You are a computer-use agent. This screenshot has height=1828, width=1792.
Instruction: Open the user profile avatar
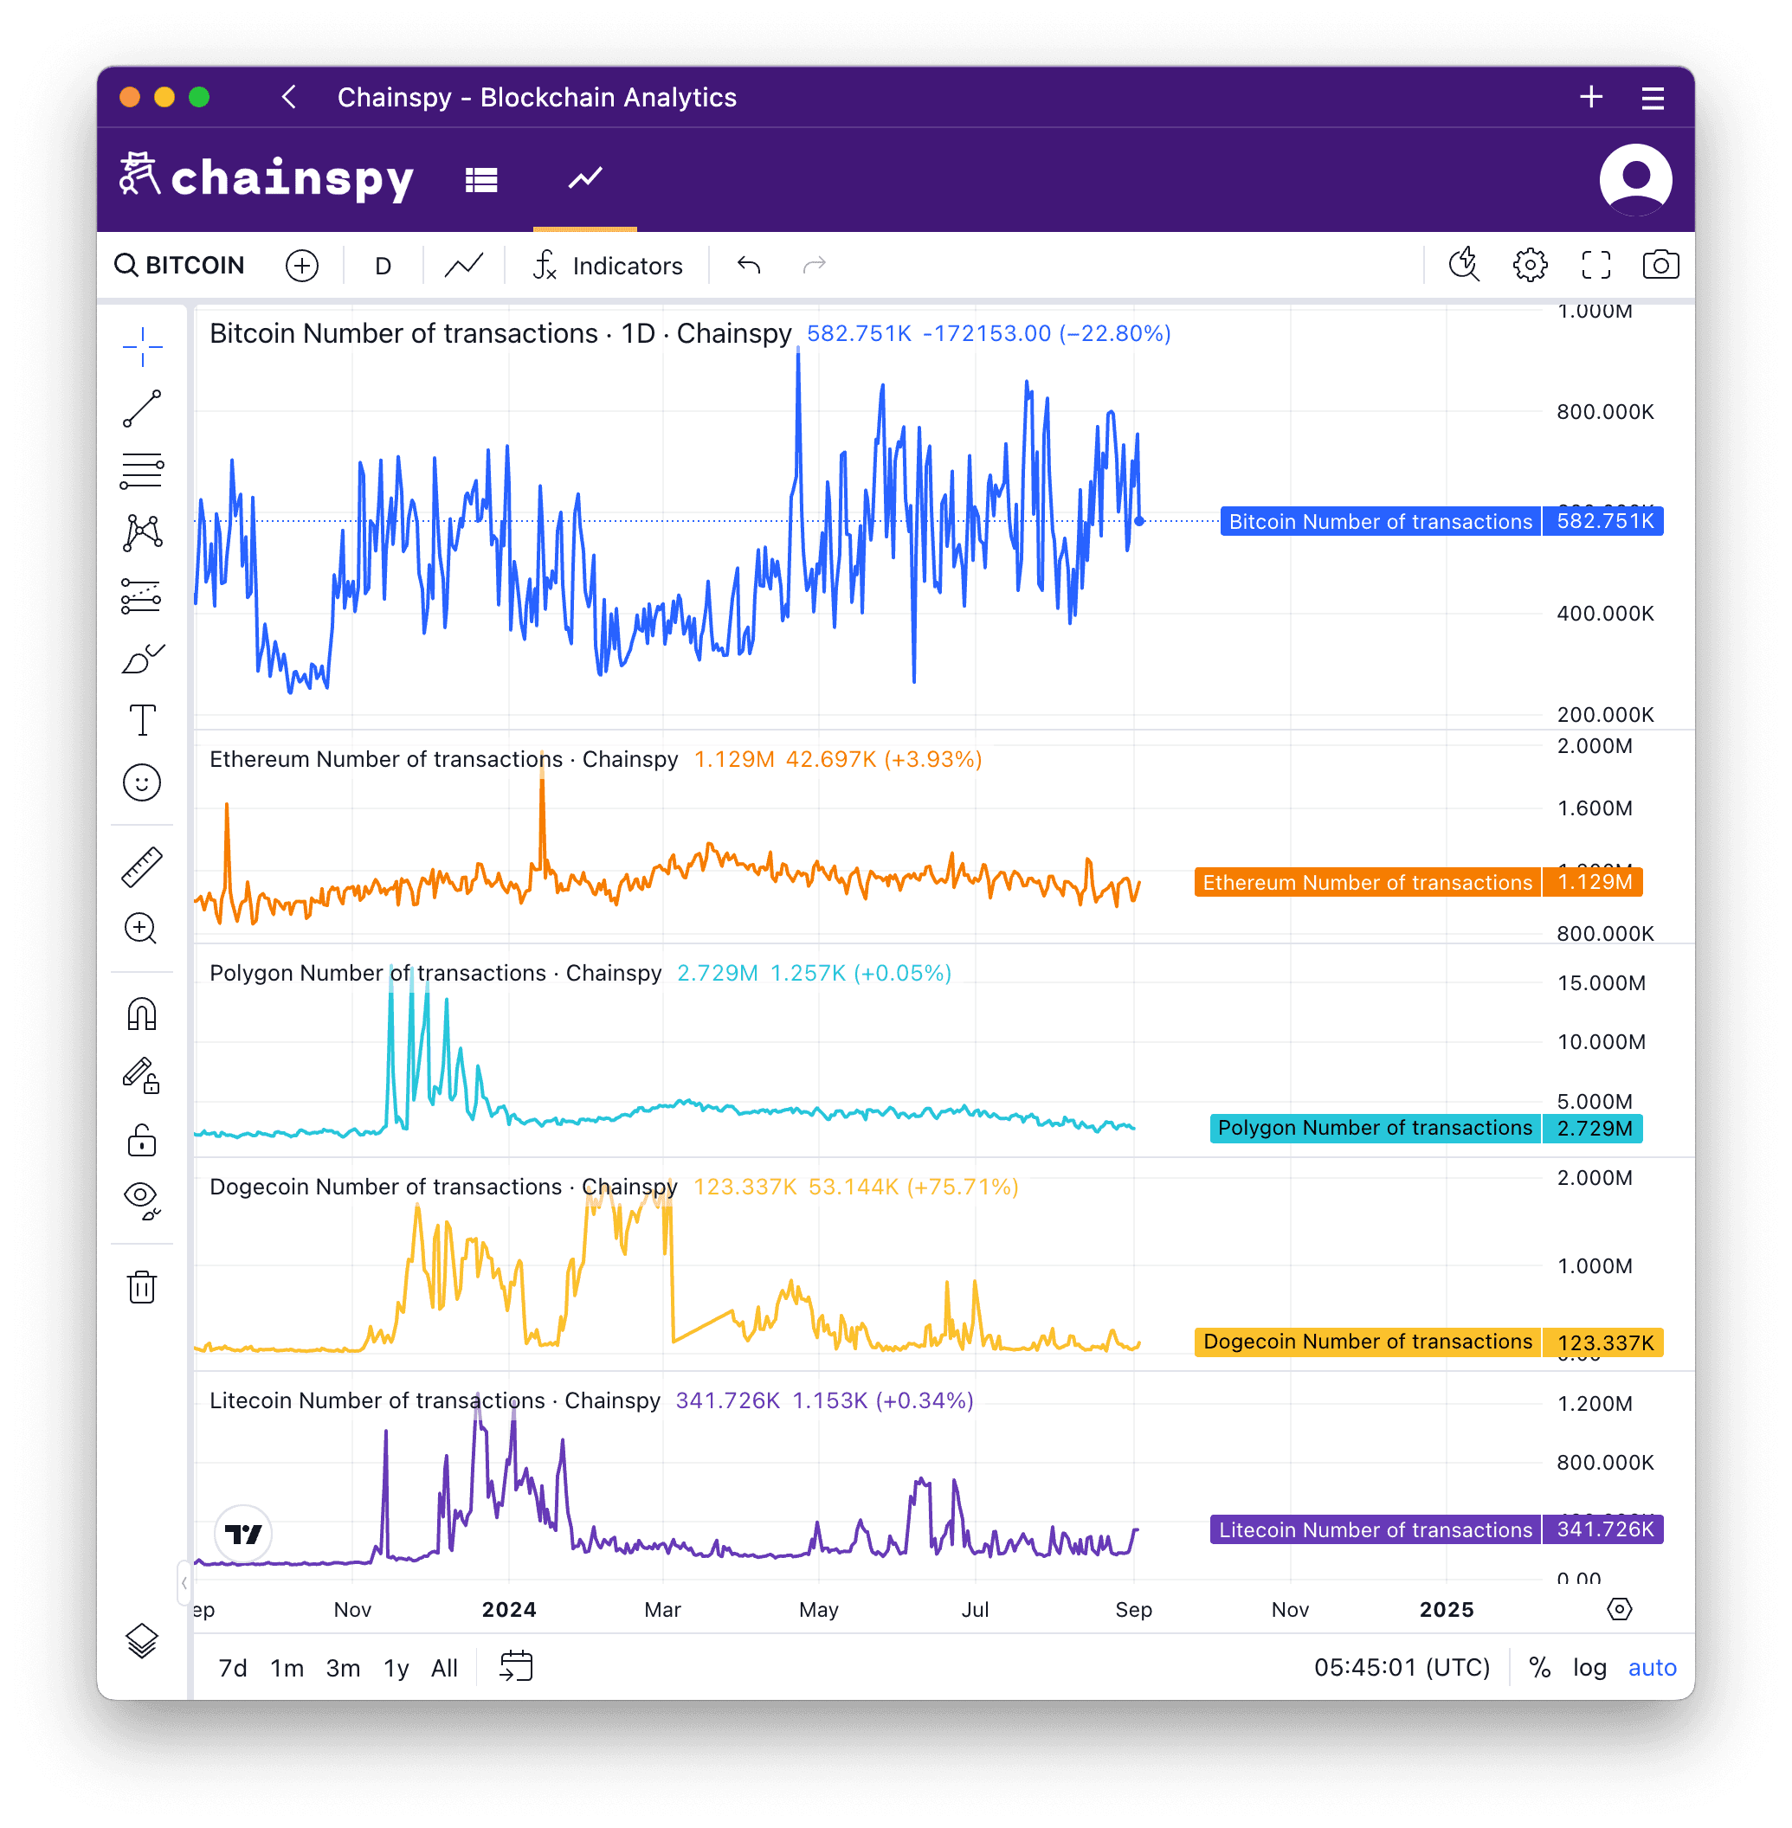[1636, 180]
